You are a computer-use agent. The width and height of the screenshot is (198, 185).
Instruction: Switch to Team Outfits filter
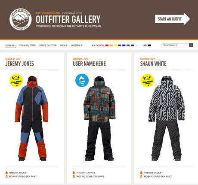[x=28, y=45]
